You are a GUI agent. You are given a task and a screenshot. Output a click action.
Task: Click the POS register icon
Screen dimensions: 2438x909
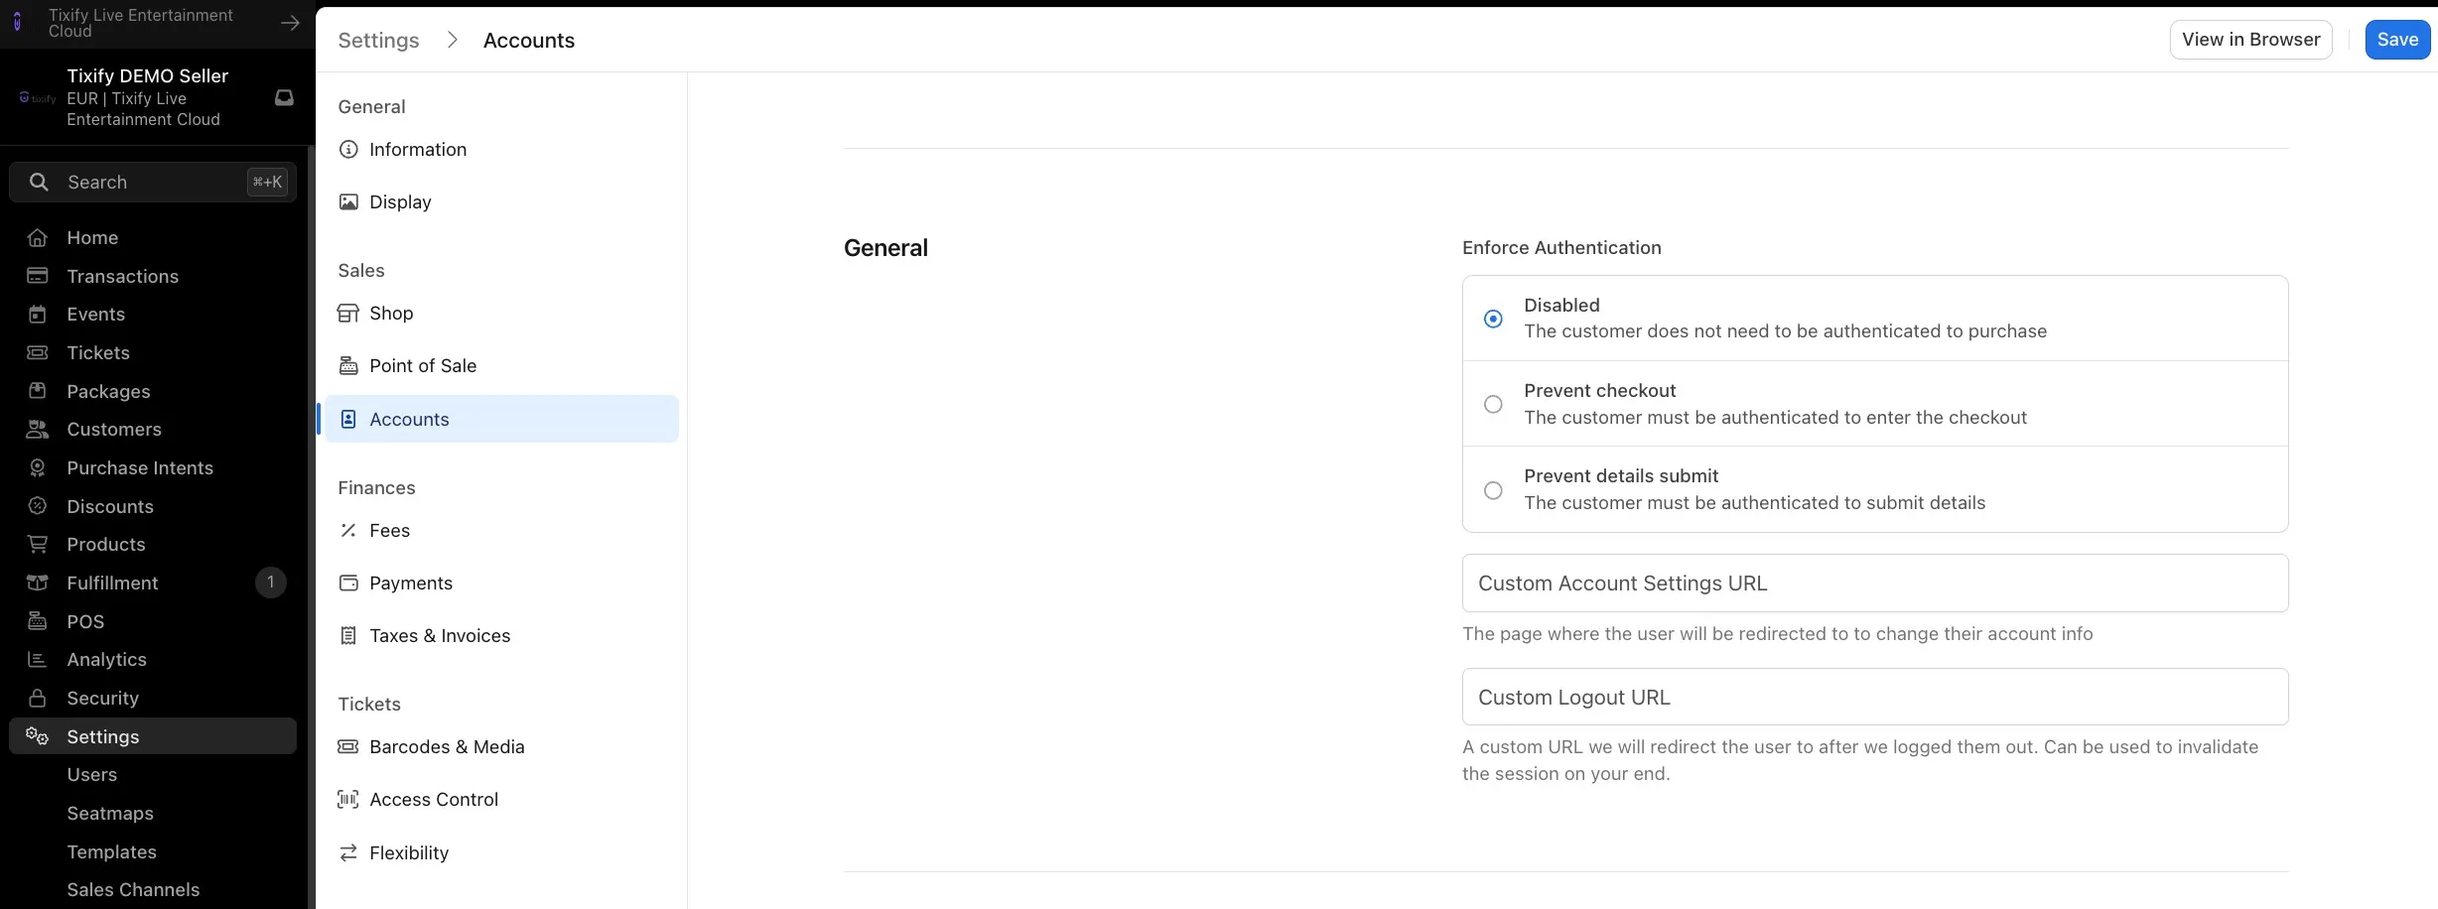tap(38, 621)
